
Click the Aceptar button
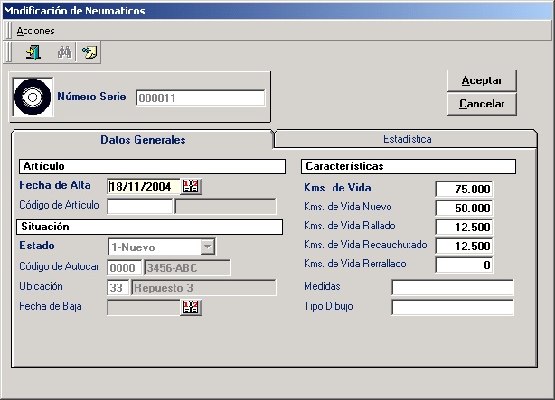[482, 80]
